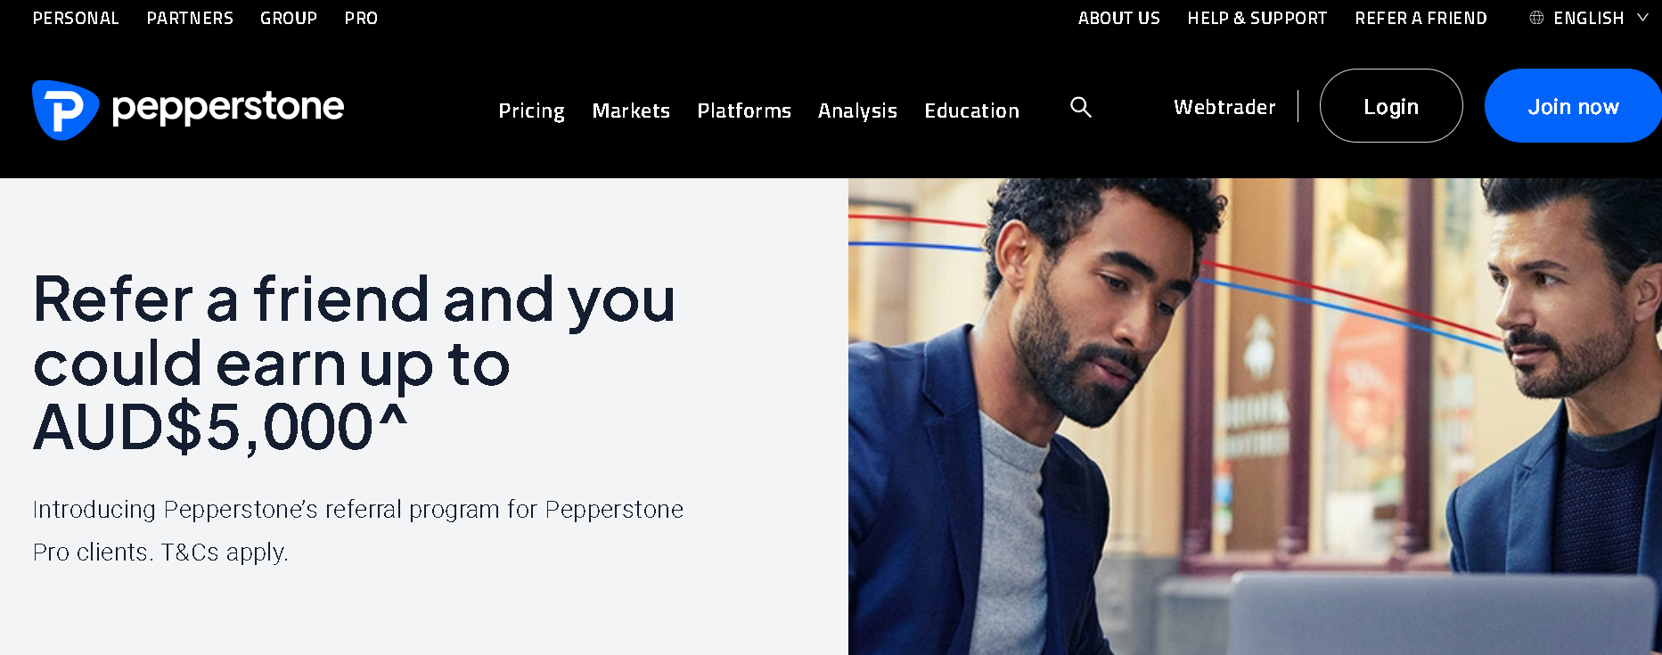Screen dimensions: 1662x655
Task: Open the Pricing menu
Action: coord(531,111)
